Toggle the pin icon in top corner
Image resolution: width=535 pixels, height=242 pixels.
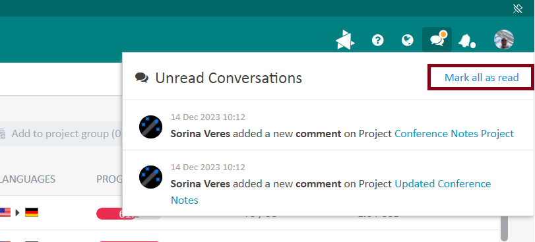click(518, 9)
